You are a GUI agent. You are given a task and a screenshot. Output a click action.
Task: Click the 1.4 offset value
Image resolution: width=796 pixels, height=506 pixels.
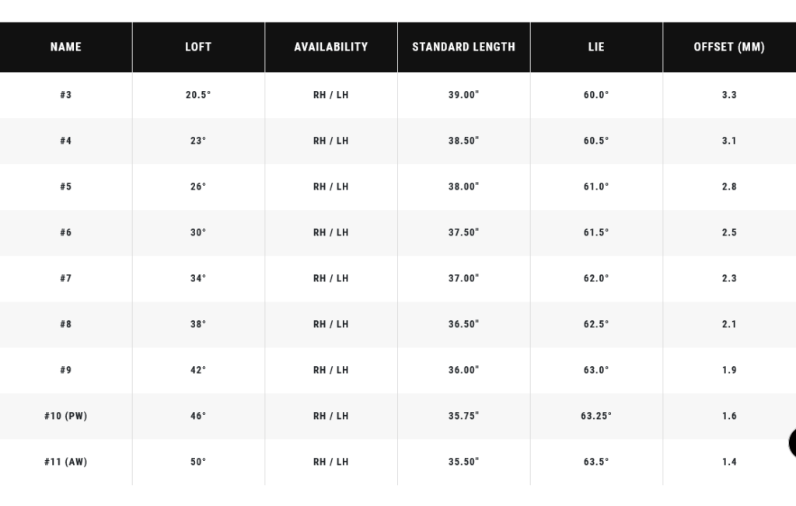pyautogui.click(x=729, y=462)
